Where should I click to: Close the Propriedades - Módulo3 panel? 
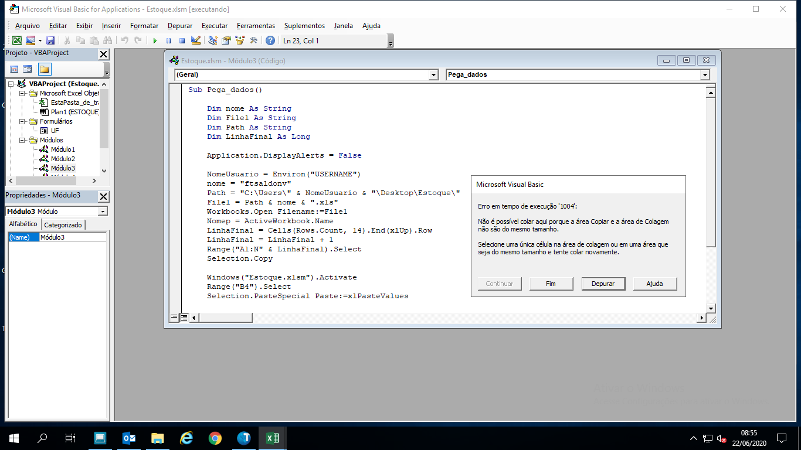point(103,196)
